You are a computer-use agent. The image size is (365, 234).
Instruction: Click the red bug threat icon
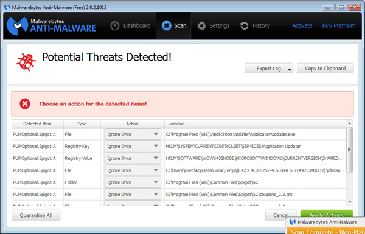[26, 62]
